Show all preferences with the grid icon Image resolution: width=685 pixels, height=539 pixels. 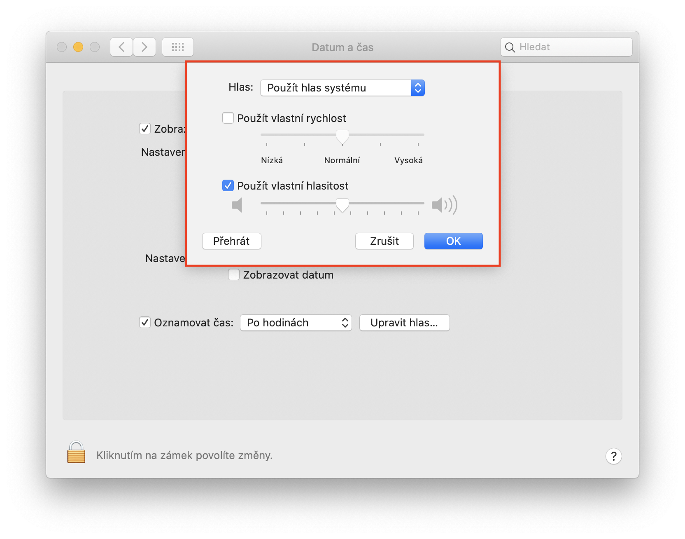tap(178, 47)
